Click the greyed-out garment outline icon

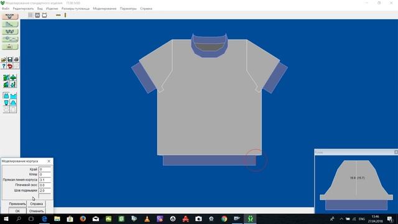pos(6,110)
